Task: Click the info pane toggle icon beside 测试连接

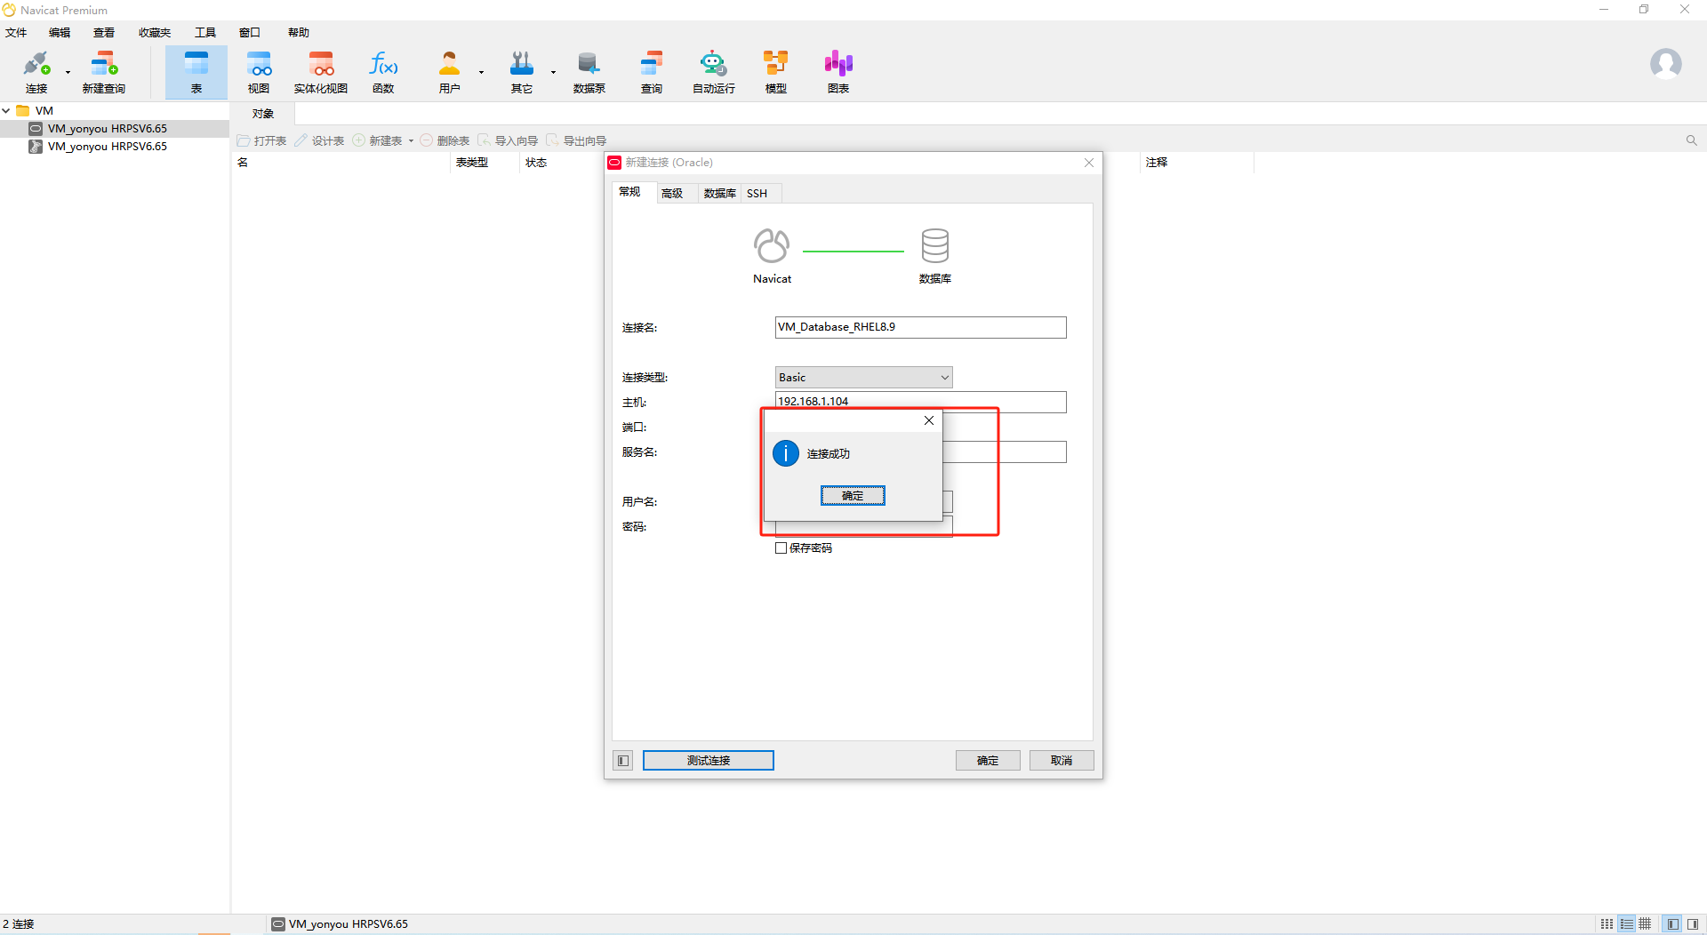Action: [x=623, y=761]
